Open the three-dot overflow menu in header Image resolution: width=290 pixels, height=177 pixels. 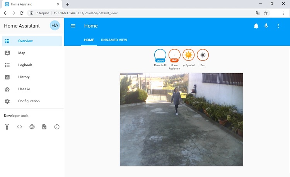coord(278,26)
